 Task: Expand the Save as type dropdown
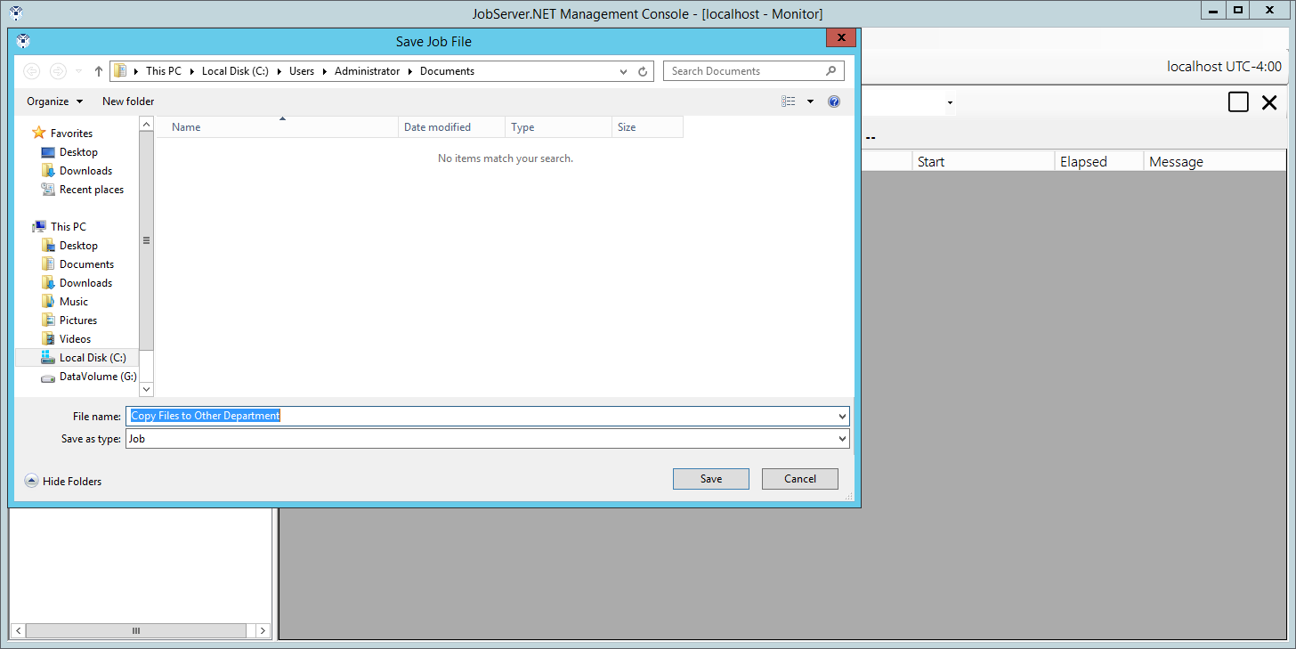point(842,439)
